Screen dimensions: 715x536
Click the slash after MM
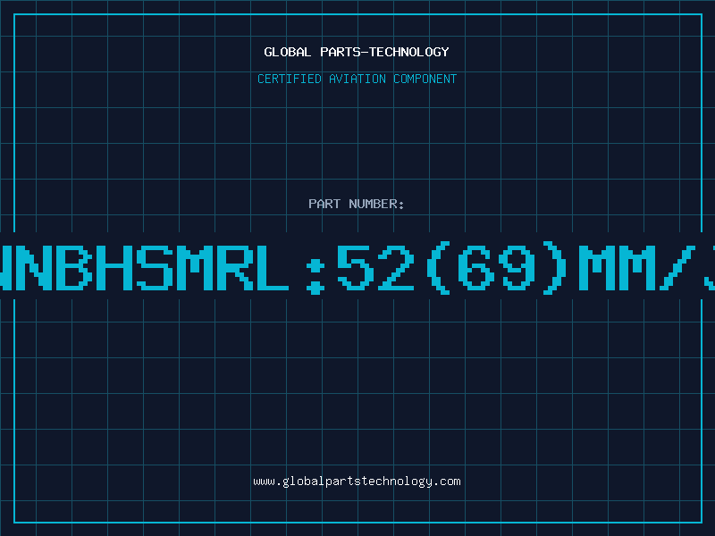[x=677, y=268]
